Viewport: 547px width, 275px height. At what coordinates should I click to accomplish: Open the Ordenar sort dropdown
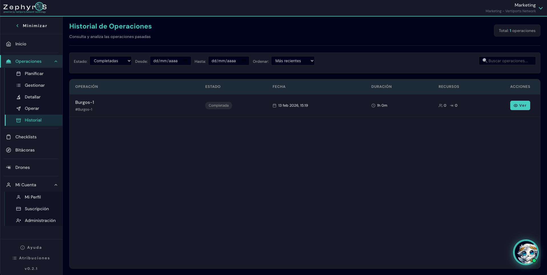tap(293, 61)
